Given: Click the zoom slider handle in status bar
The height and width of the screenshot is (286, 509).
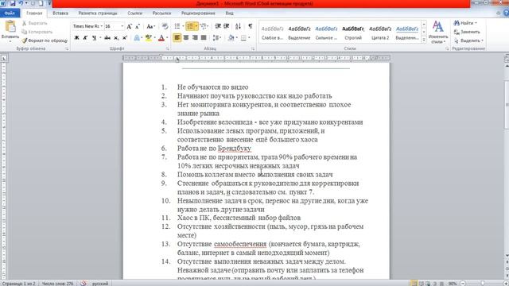Looking at the screenshot, I should tap(483, 284).
